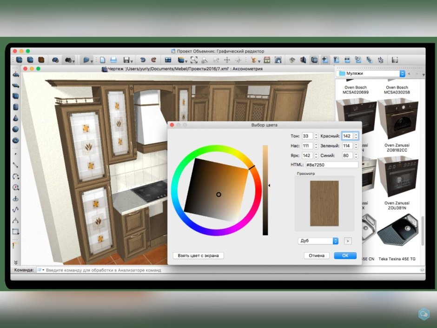Select the cylinder primitive in left toolbar
This screenshot has width=437, height=328.
[x=16, y=107]
